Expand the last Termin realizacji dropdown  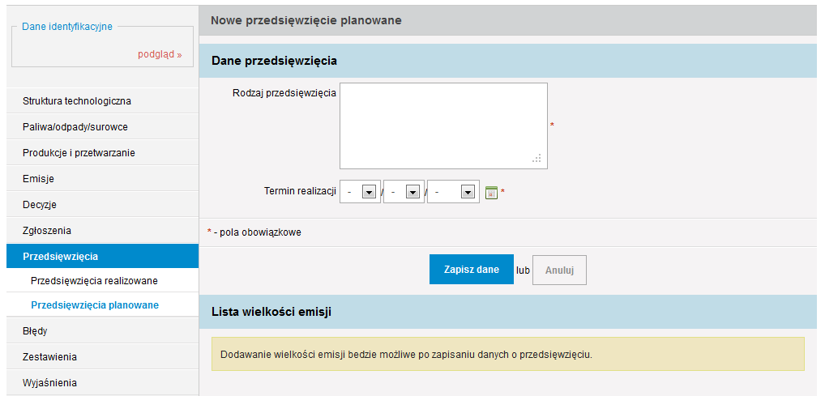coord(453,191)
